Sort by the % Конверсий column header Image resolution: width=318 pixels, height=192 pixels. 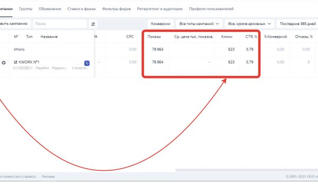click(x=276, y=37)
